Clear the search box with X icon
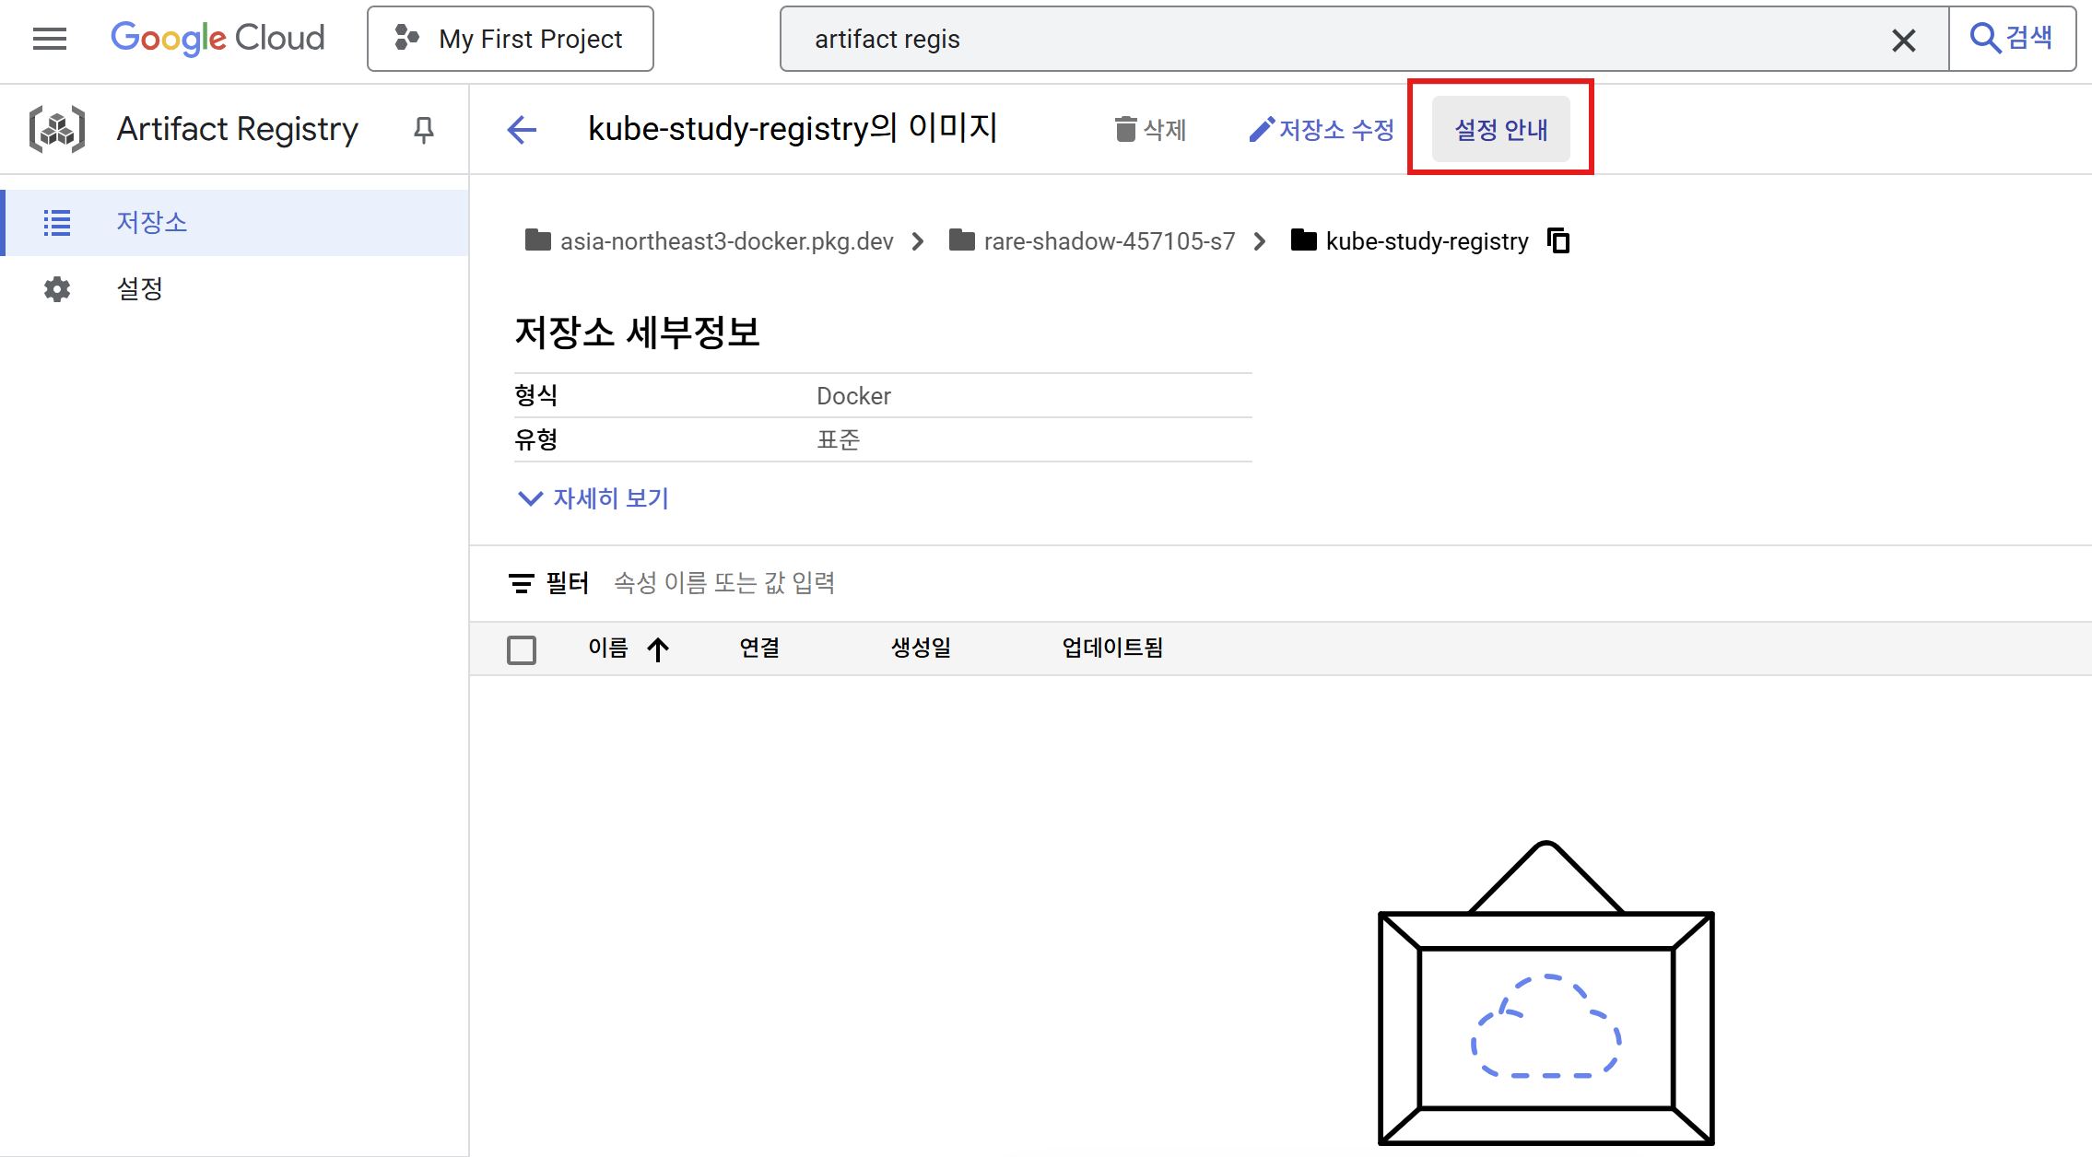The width and height of the screenshot is (2092, 1157). (x=1903, y=40)
